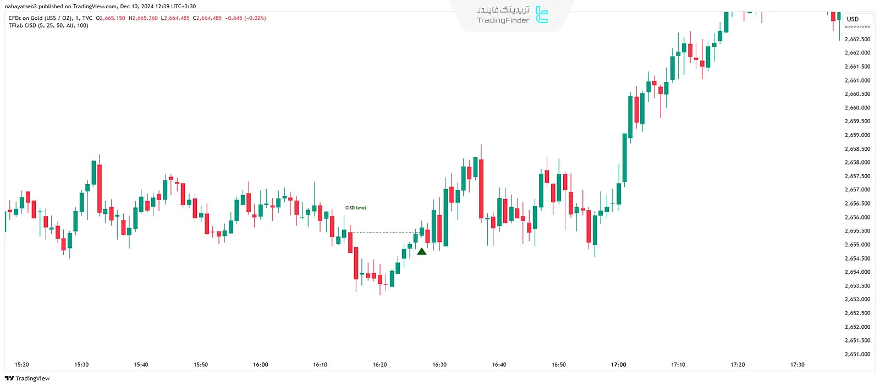Click the 16:00 time axis label

[x=261, y=365]
